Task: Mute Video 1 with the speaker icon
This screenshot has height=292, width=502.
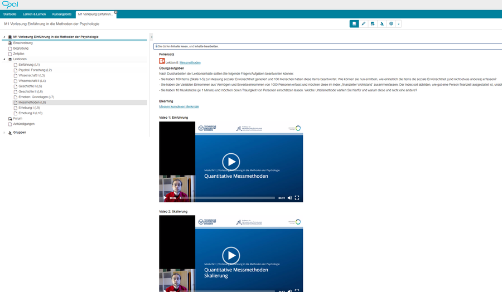Action: tap(289, 198)
